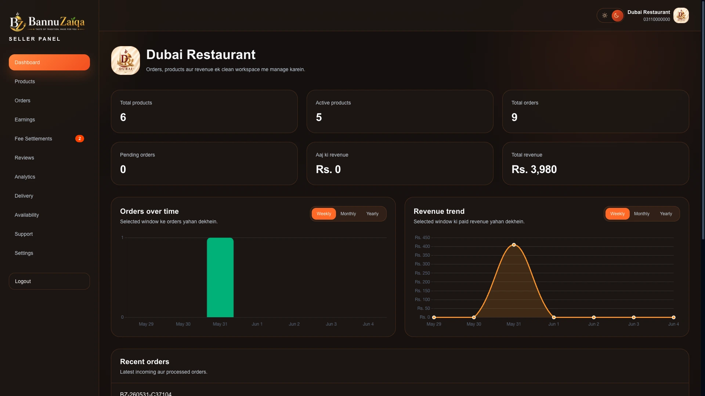Viewport: 705px width, 396px height.
Task: Select Yearly in Orders over time
Action: pos(372,214)
